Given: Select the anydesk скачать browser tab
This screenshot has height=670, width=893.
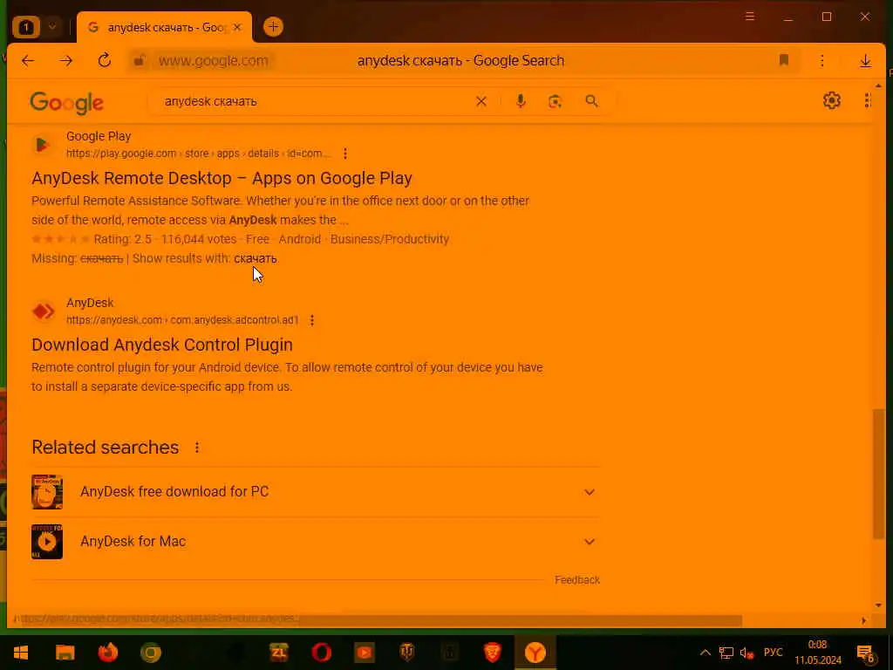Looking at the screenshot, I should (x=164, y=27).
